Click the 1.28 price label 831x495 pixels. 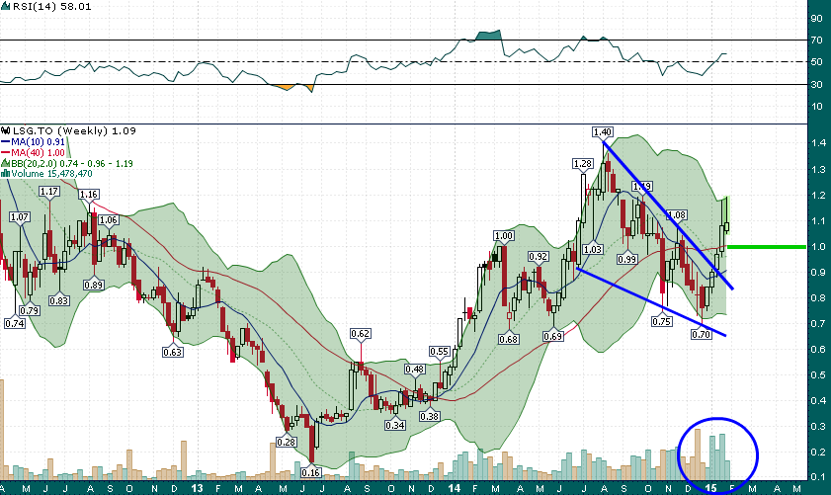pyautogui.click(x=582, y=164)
